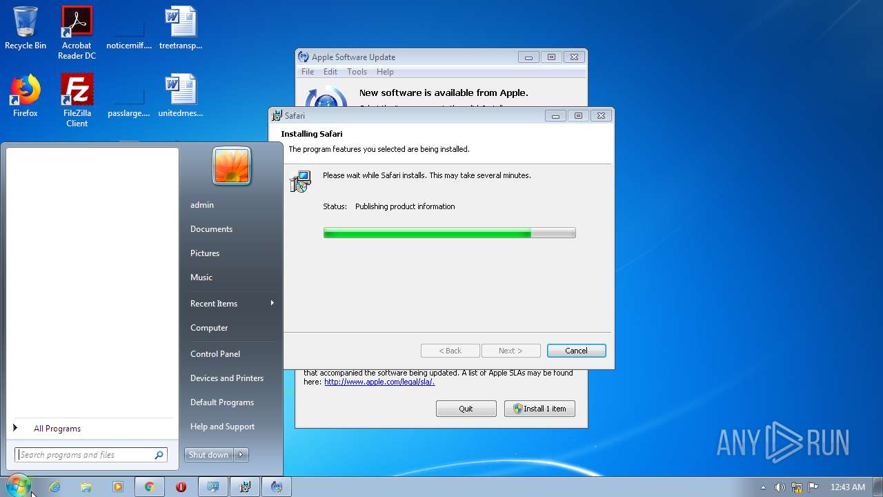Select the treetransp Word document icon
This screenshot has height=497, width=883.
181,28
